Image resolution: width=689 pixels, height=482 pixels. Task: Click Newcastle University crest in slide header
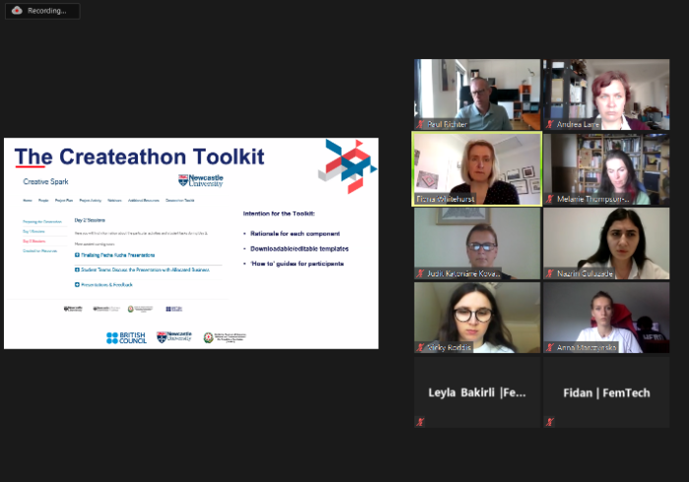[x=201, y=180]
